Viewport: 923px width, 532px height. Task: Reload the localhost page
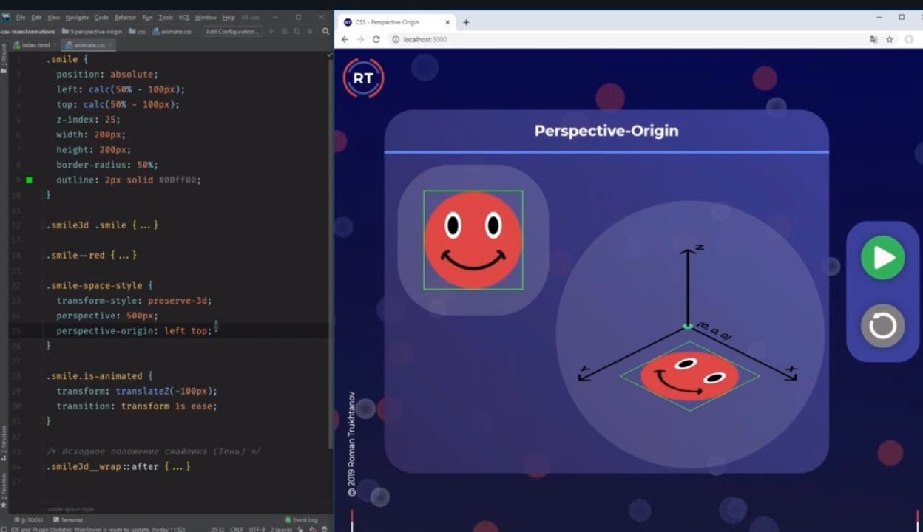pyautogui.click(x=376, y=39)
